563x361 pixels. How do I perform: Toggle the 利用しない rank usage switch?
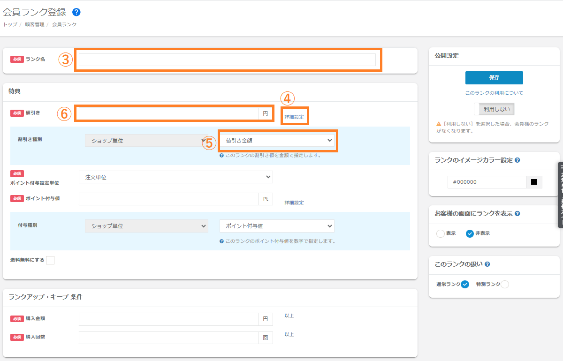pos(494,109)
